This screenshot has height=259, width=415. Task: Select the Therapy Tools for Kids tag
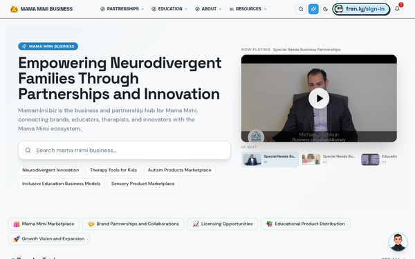click(113, 170)
